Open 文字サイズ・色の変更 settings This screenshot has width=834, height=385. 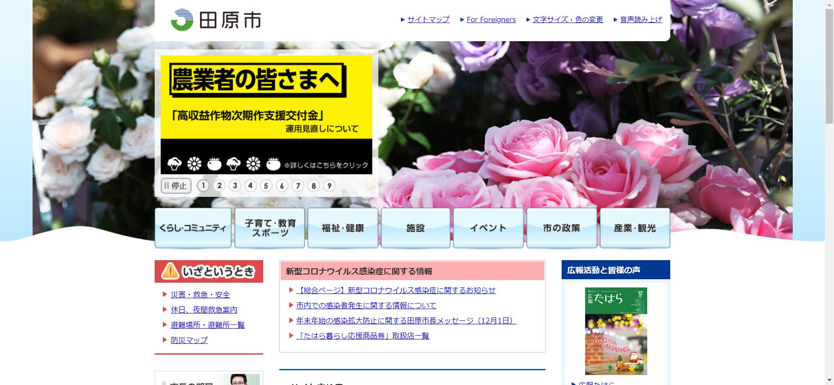[567, 20]
